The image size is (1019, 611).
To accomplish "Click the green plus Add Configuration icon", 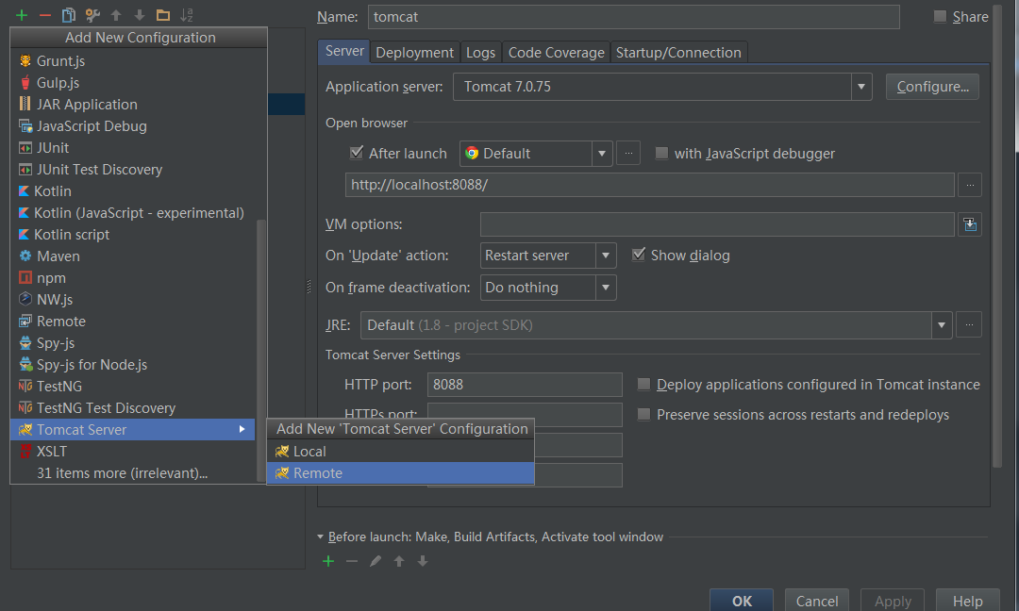I will tap(22, 15).
